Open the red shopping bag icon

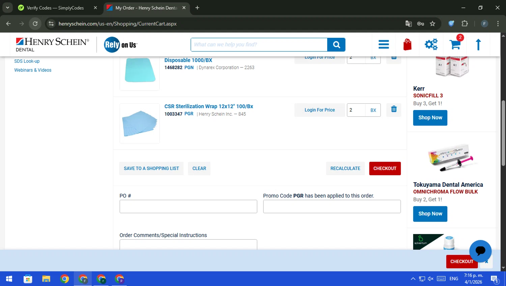click(x=407, y=44)
